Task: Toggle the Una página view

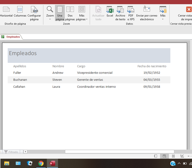Action: click(60, 13)
